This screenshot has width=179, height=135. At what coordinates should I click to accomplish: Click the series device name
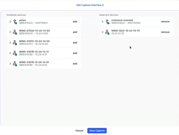pos(22,20)
